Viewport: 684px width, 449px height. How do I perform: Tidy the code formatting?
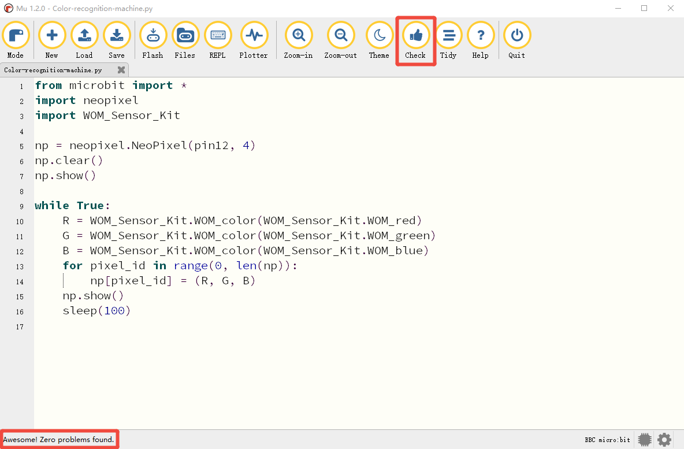448,40
